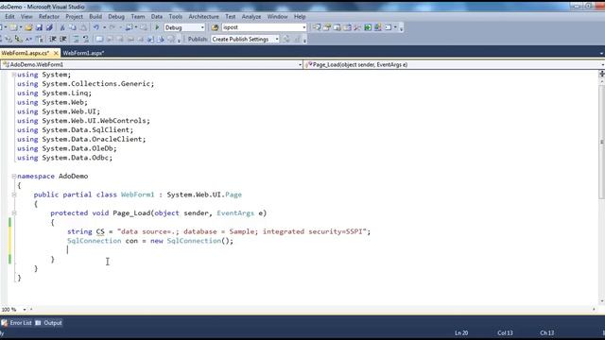Click the 'System.Data.OracleClient' using line

click(81, 139)
